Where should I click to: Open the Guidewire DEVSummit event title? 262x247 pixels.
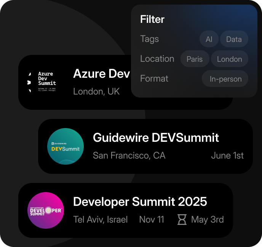click(156, 138)
